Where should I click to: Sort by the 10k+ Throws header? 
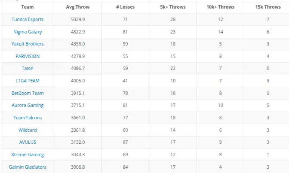pyautogui.click(x=221, y=7)
